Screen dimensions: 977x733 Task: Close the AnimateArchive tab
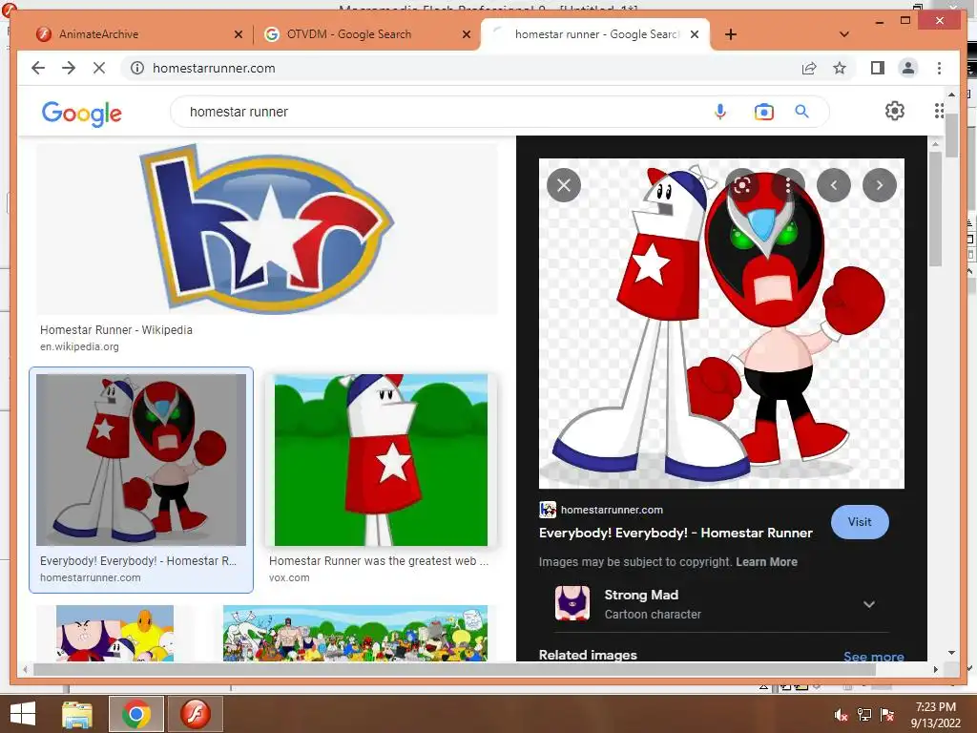(238, 34)
